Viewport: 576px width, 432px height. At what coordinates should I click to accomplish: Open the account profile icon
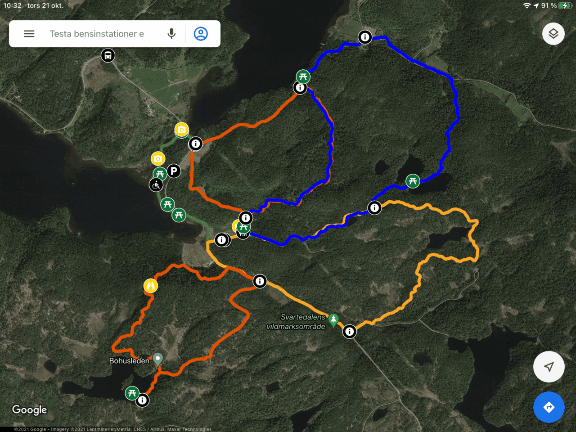[x=201, y=34]
